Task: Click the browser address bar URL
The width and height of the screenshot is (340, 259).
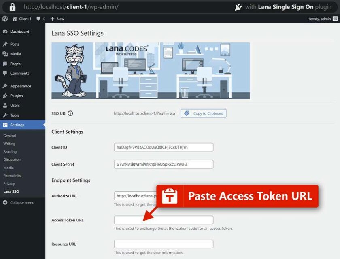Action: tap(71, 7)
